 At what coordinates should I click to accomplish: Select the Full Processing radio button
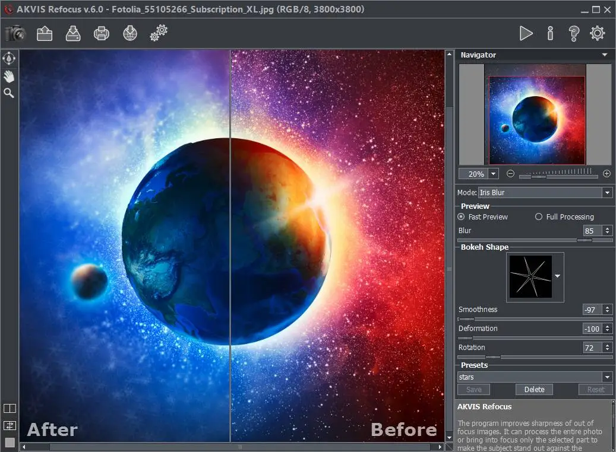pos(539,217)
